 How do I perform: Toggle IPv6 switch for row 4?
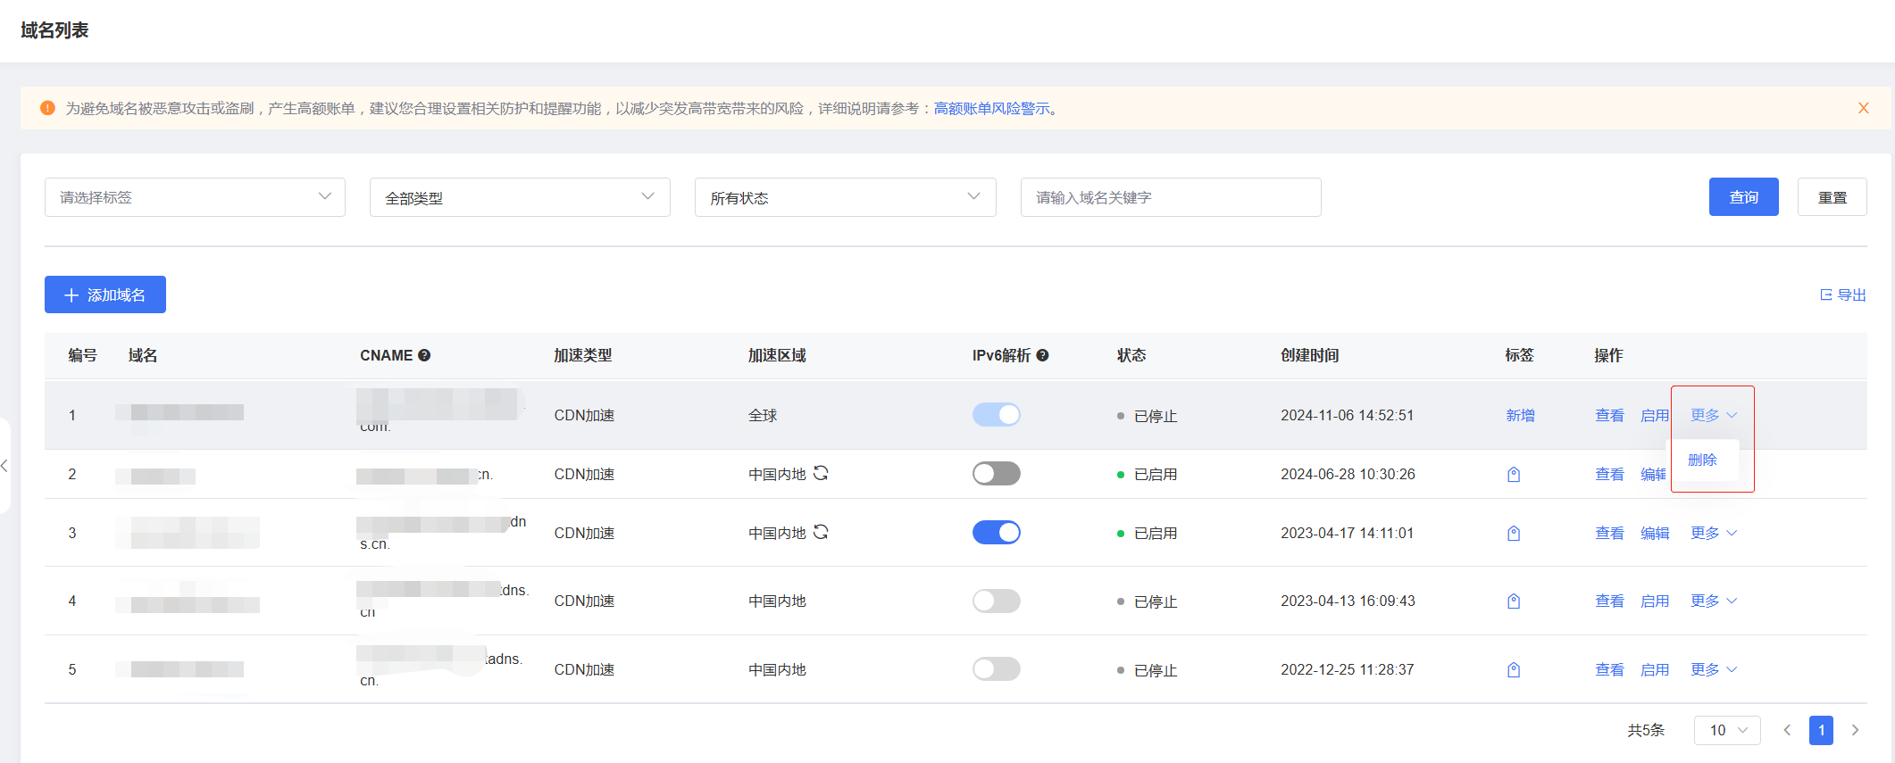tap(997, 601)
